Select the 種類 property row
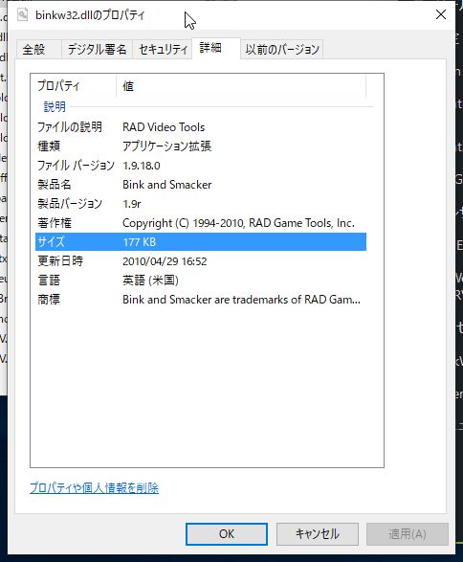463x562 pixels. [201, 146]
